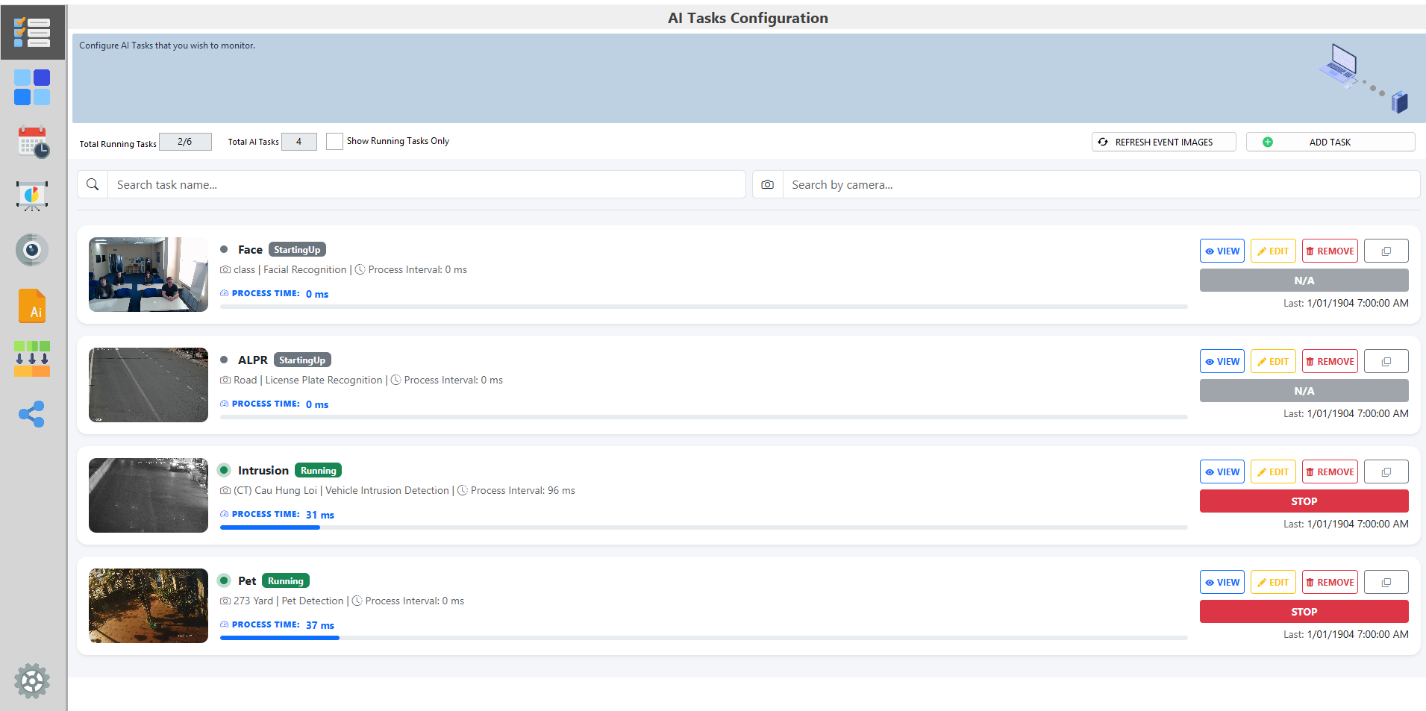Screen dimensions: 1426x711
Task: Open the camera lens sidebar icon
Action: [x=32, y=250]
